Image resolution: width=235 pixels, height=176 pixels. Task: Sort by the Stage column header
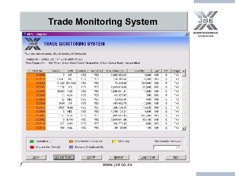pyautogui.click(x=176, y=71)
